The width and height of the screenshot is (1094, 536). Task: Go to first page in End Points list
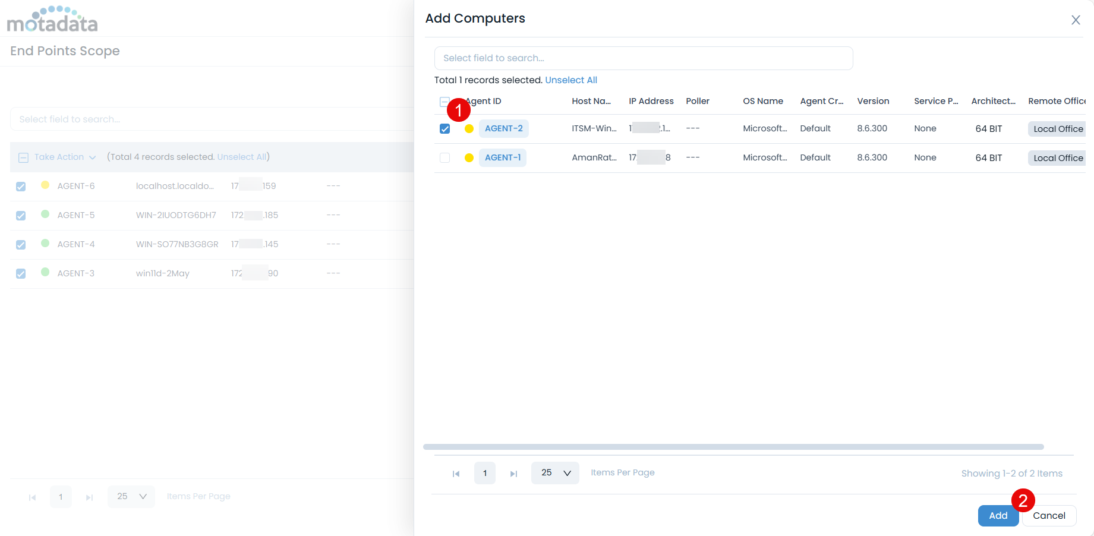(x=32, y=497)
